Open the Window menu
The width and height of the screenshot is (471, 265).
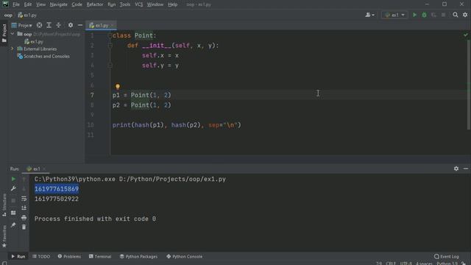[x=155, y=4]
